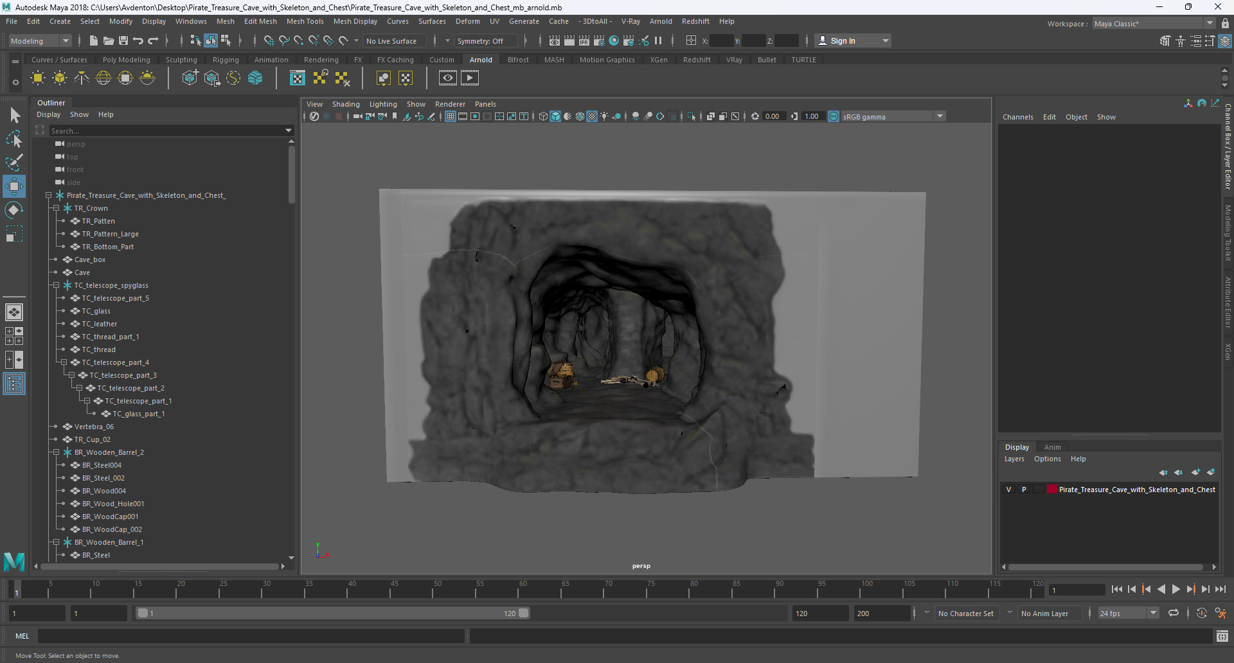This screenshot has width=1234, height=663.
Task: Click the Sign In button
Action: [843, 40]
